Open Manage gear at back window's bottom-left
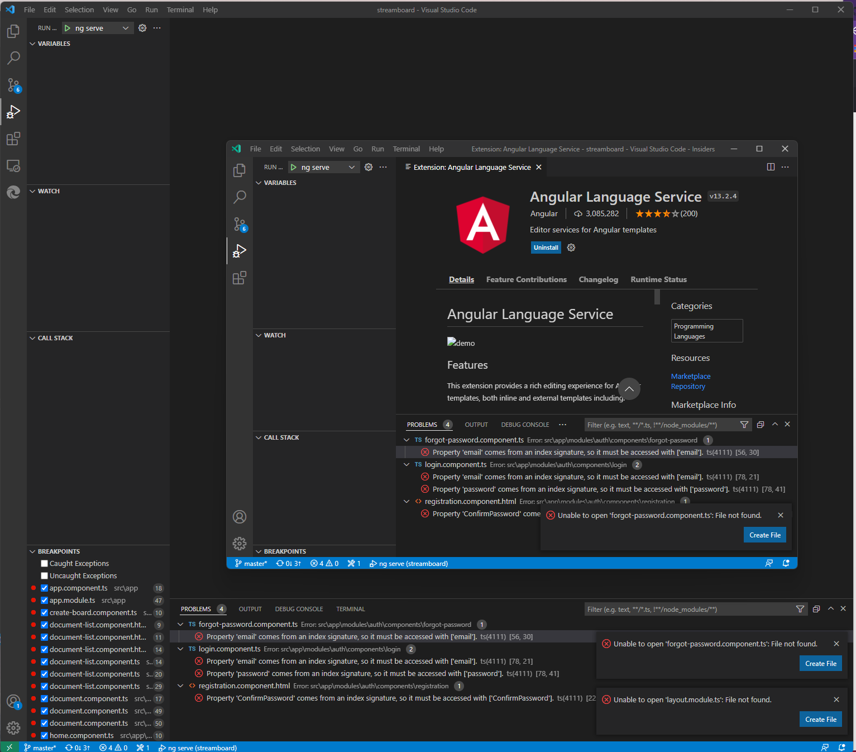 (13, 727)
